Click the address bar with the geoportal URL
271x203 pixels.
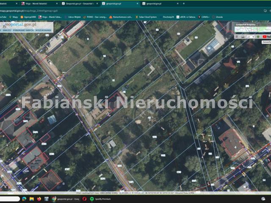121,11
